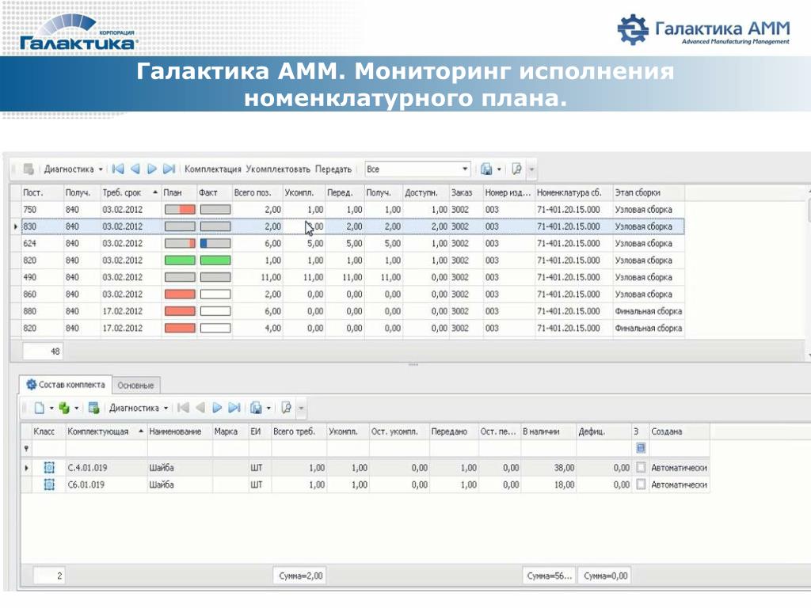Click the Номенклатура сб. column header
The image size is (811, 608).
[573, 192]
